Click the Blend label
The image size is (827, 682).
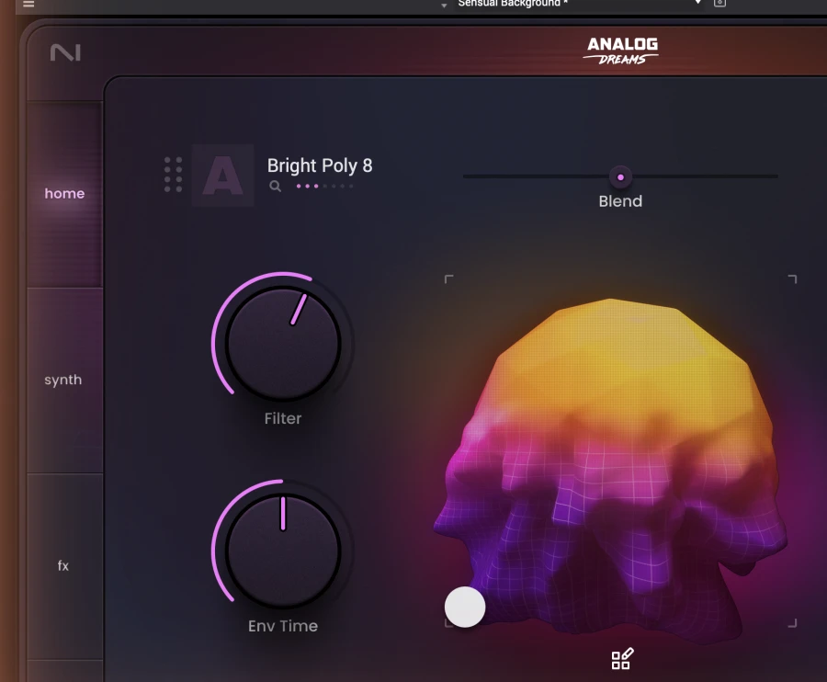pos(620,201)
